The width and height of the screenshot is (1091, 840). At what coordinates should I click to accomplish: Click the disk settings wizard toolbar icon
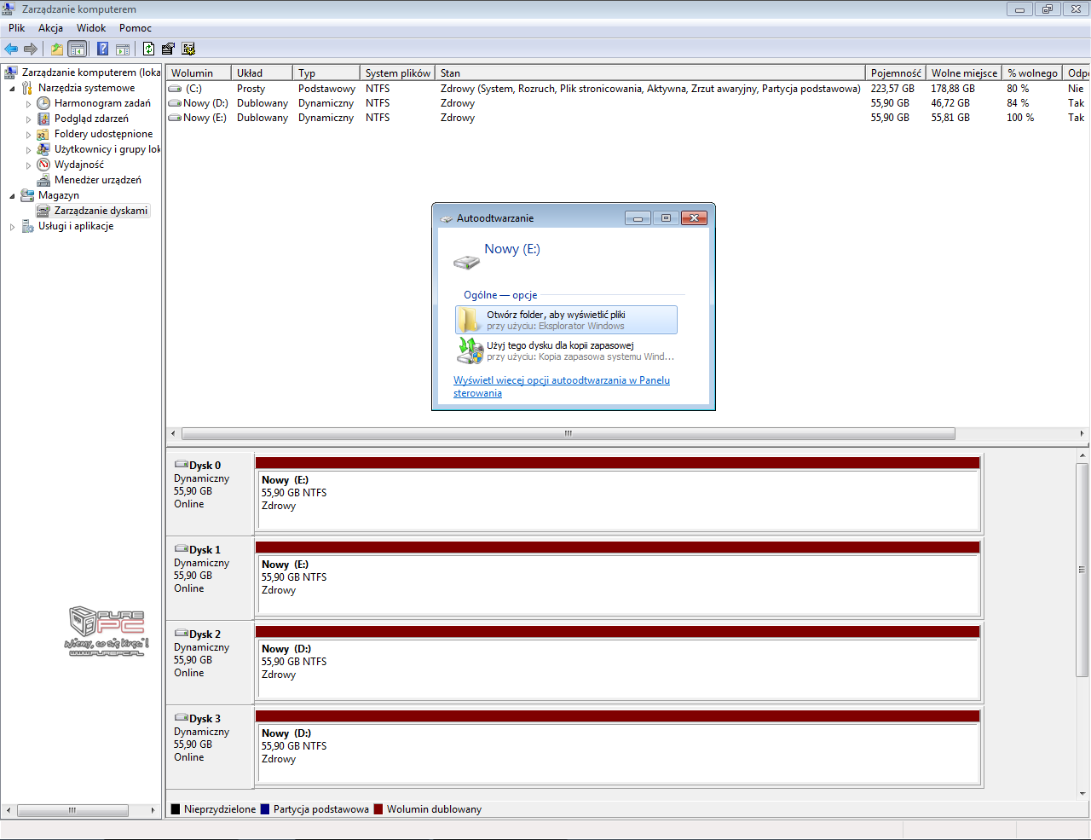coord(188,49)
